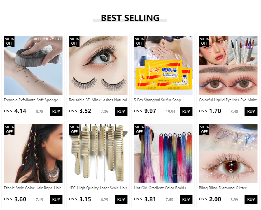Click the 50% OFF badge on glitter item

(x=204, y=130)
